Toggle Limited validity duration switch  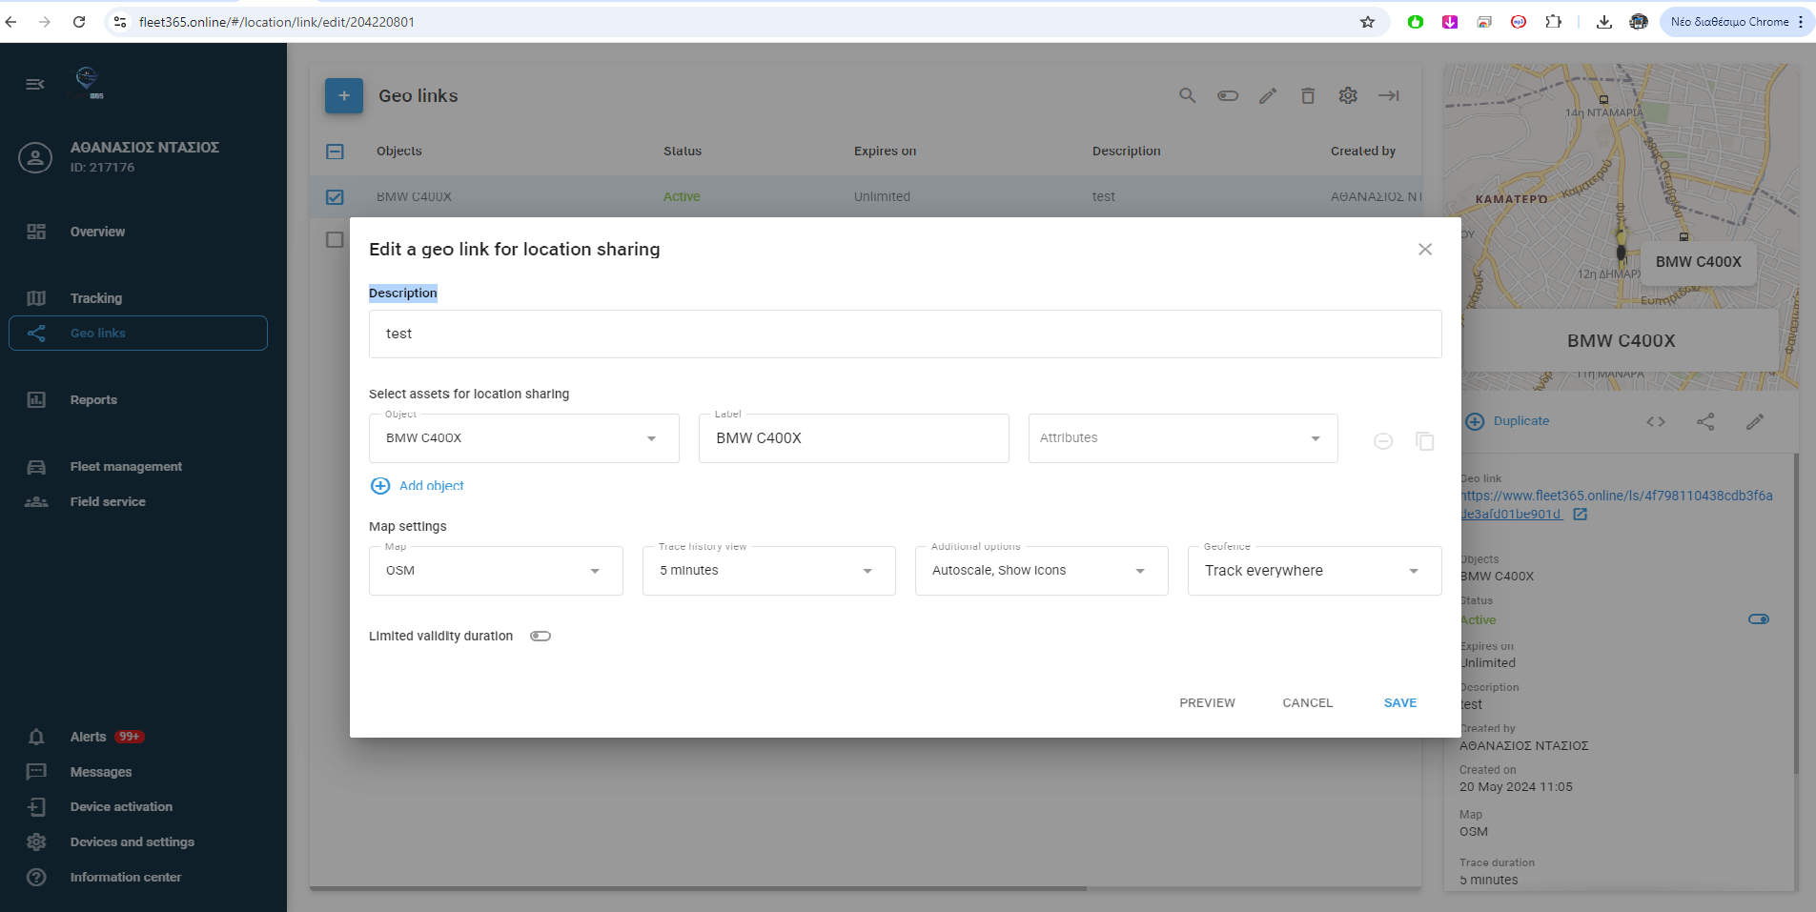tap(541, 637)
